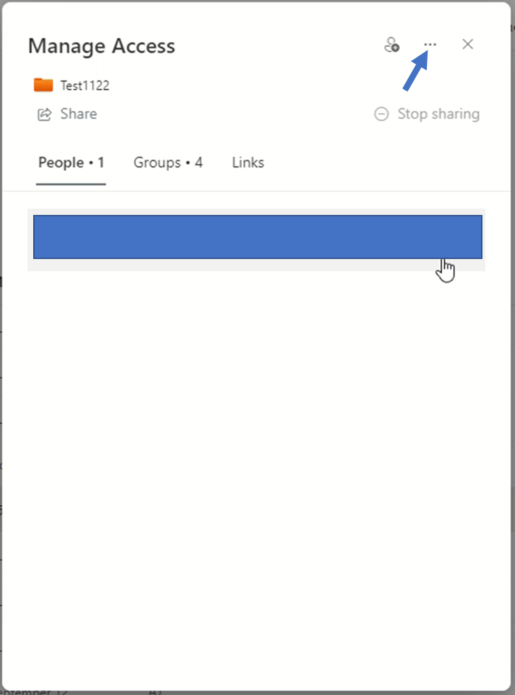Click the Stop sharing minus-circle icon
The image size is (515, 695).
pyautogui.click(x=382, y=114)
